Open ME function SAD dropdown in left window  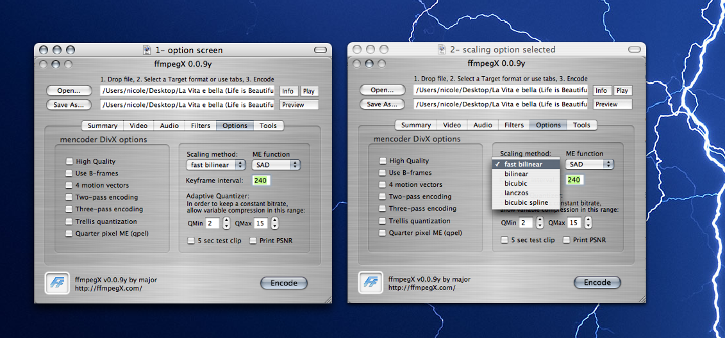(x=276, y=165)
